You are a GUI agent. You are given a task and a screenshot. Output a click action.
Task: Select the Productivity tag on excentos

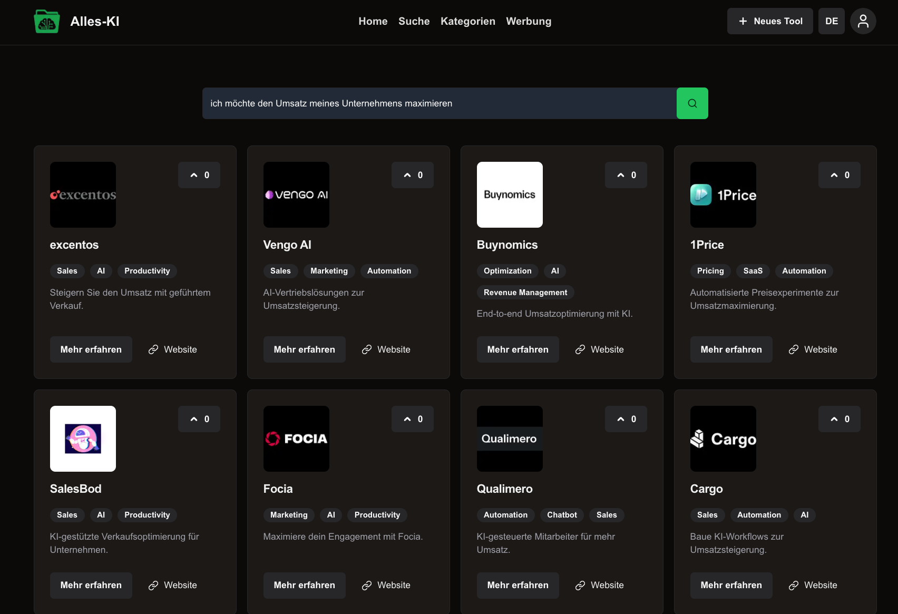point(147,271)
